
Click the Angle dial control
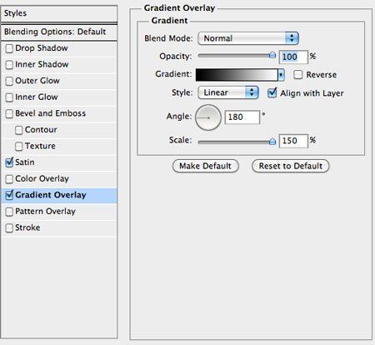(208, 117)
